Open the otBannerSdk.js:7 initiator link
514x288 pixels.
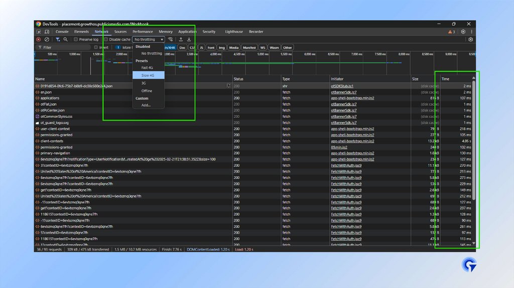pos(344,92)
